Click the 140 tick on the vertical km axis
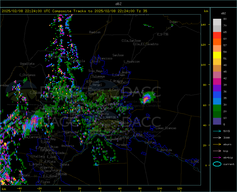This screenshot has height=192, width=237. (x=203, y=25)
